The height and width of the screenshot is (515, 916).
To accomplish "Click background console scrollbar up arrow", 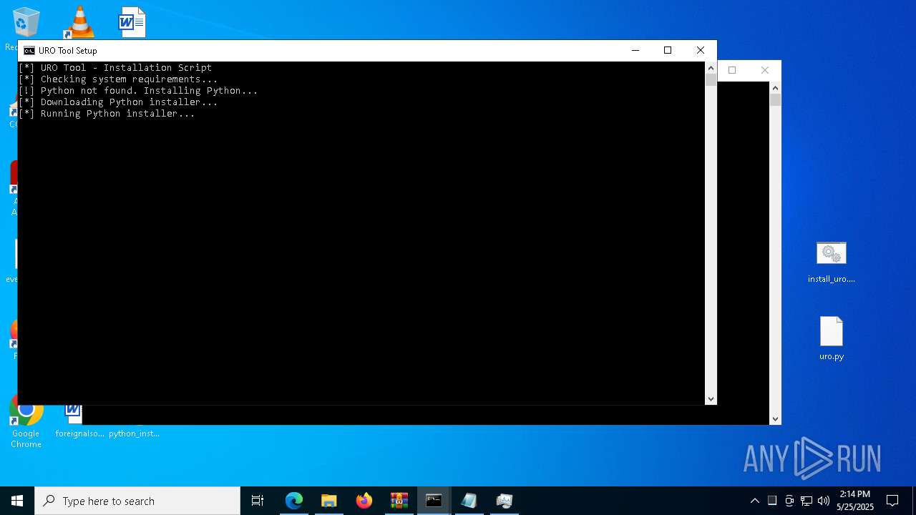I will click(775, 87).
